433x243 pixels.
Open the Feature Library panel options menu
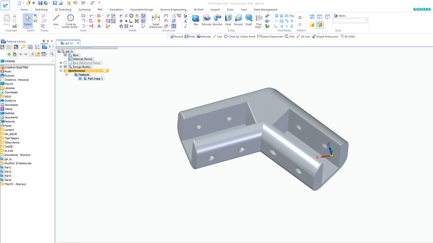pyautogui.click(x=44, y=42)
